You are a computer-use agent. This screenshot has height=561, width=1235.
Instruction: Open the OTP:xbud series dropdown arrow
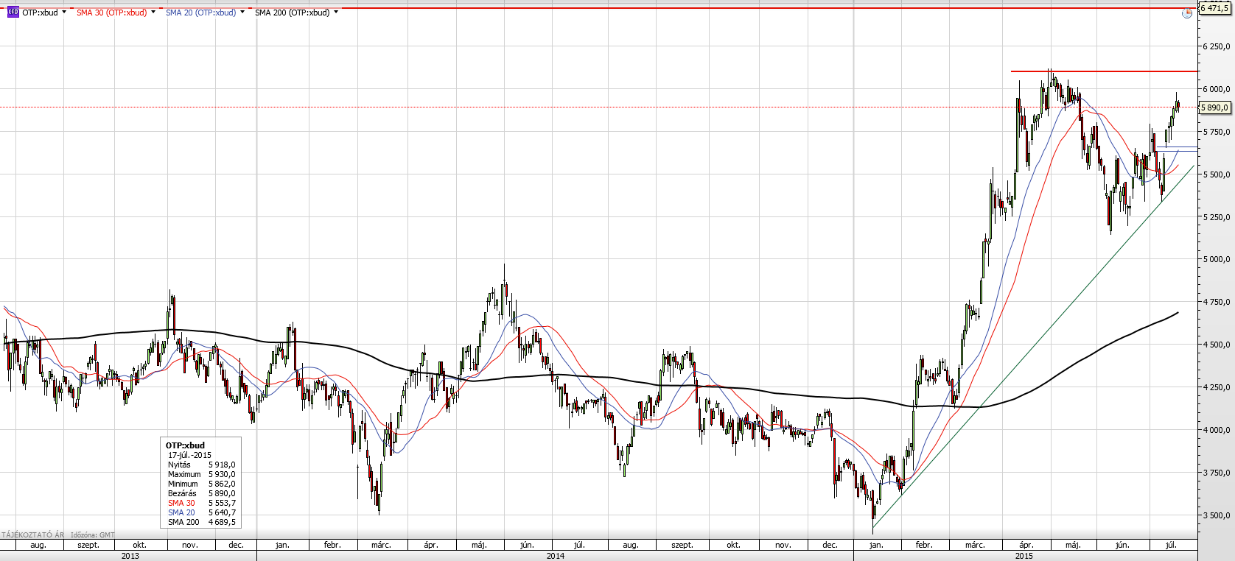click(64, 13)
